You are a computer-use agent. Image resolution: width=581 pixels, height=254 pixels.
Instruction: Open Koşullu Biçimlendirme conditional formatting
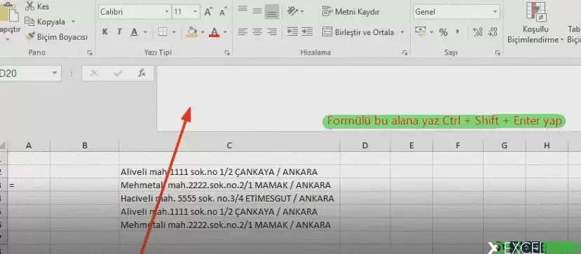tap(535, 23)
